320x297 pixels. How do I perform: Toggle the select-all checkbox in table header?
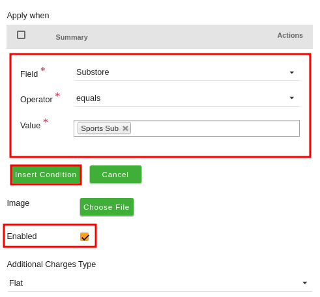[x=21, y=35]
